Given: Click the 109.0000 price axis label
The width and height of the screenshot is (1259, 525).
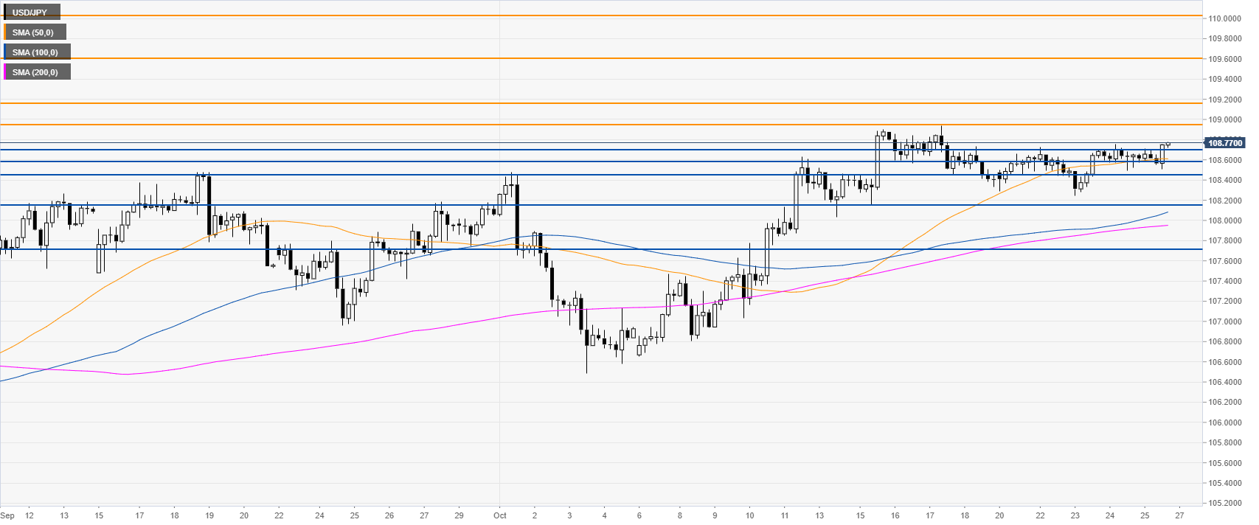Looking at the screenshot, I should coord(1224,119).
